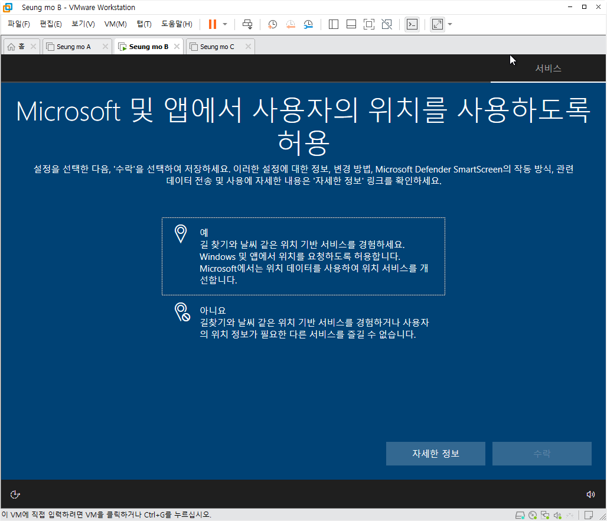Image resolution: width=607 pixels, height=521 pixels.
Task: Click the network adapter status bar icon
Action: (545, 515)
